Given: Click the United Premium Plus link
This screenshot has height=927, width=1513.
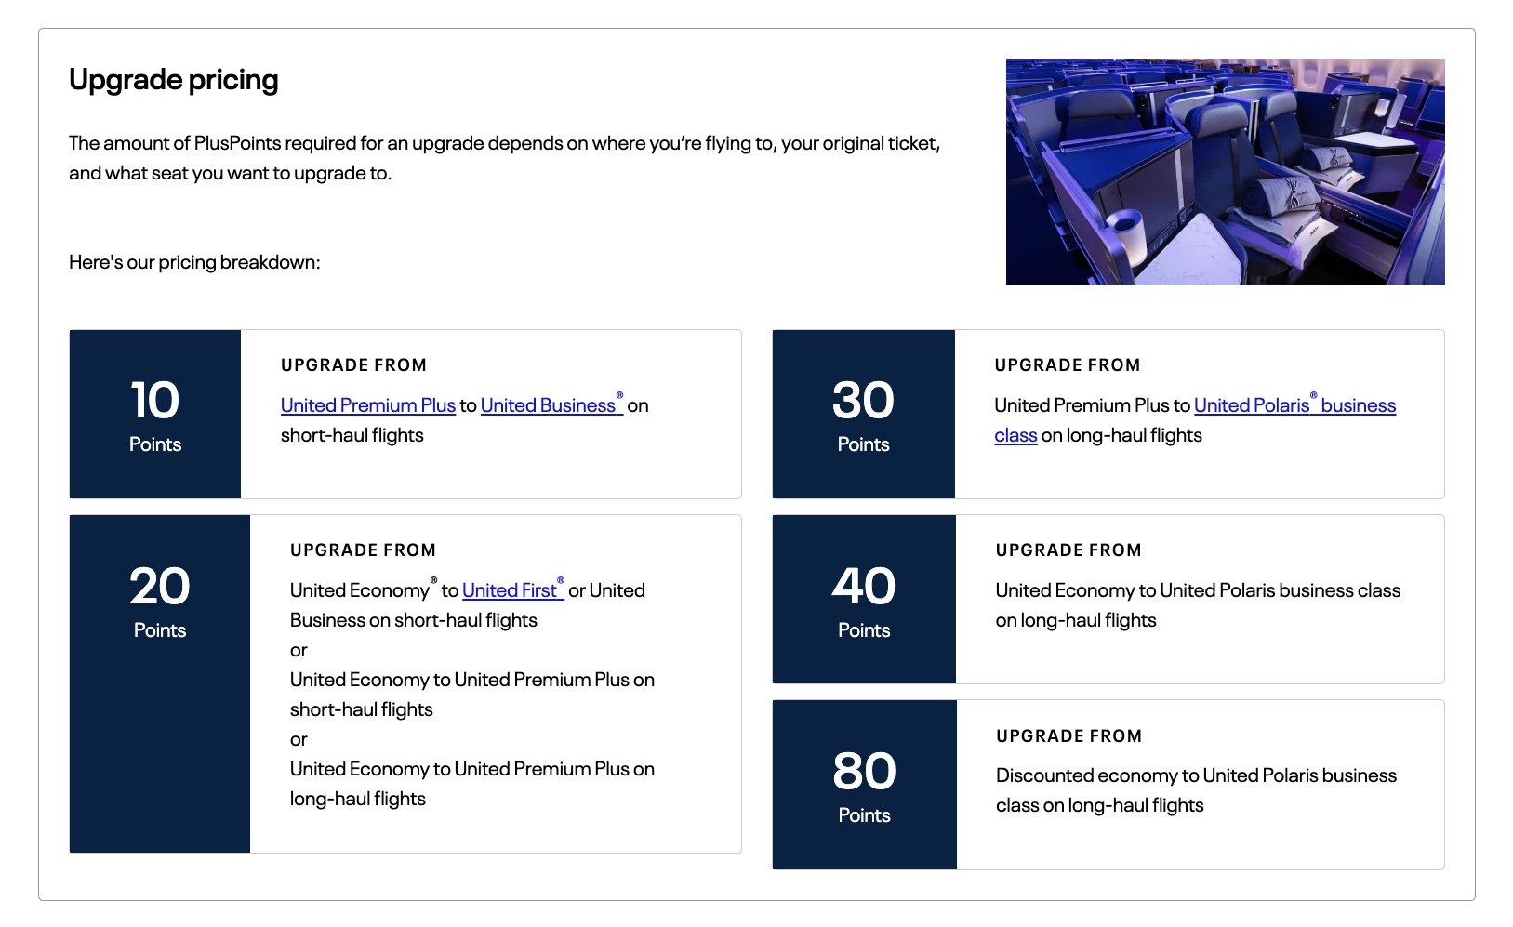Looking at the screenshot, I should coord(368,405).
